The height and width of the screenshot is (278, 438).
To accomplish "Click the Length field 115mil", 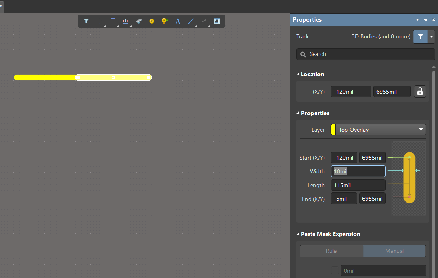I will (x=358, y=185).
